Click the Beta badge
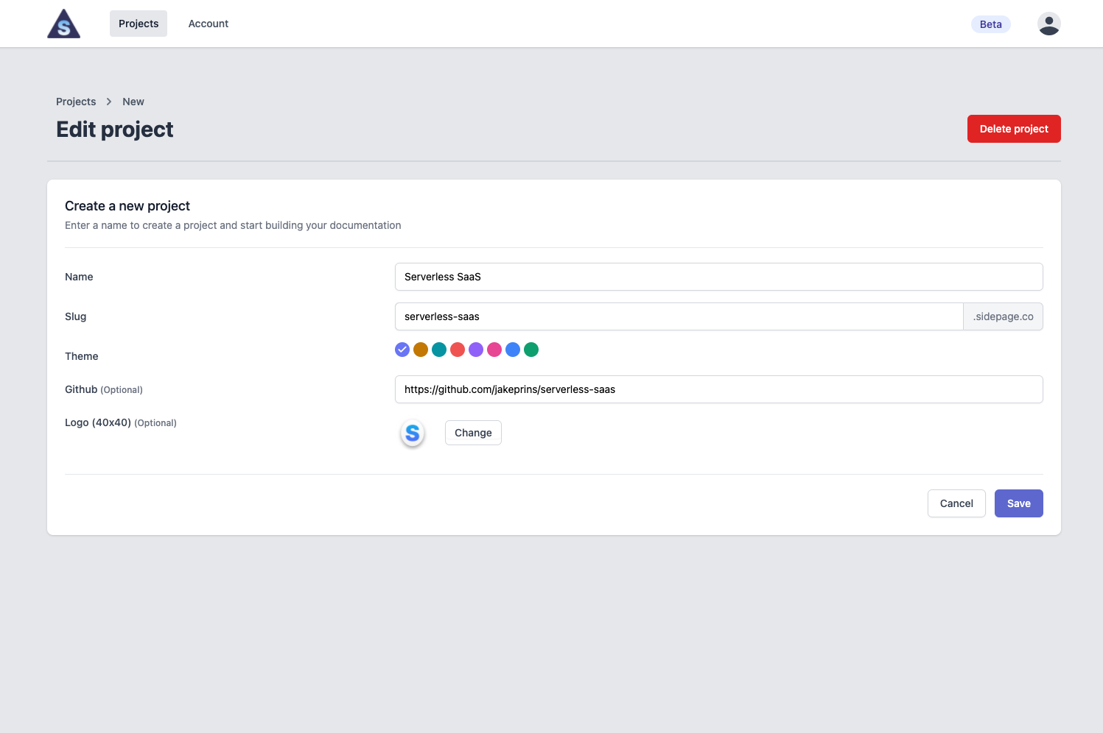The width and height of the screenshot is (1103, 733). pos(991,24)
